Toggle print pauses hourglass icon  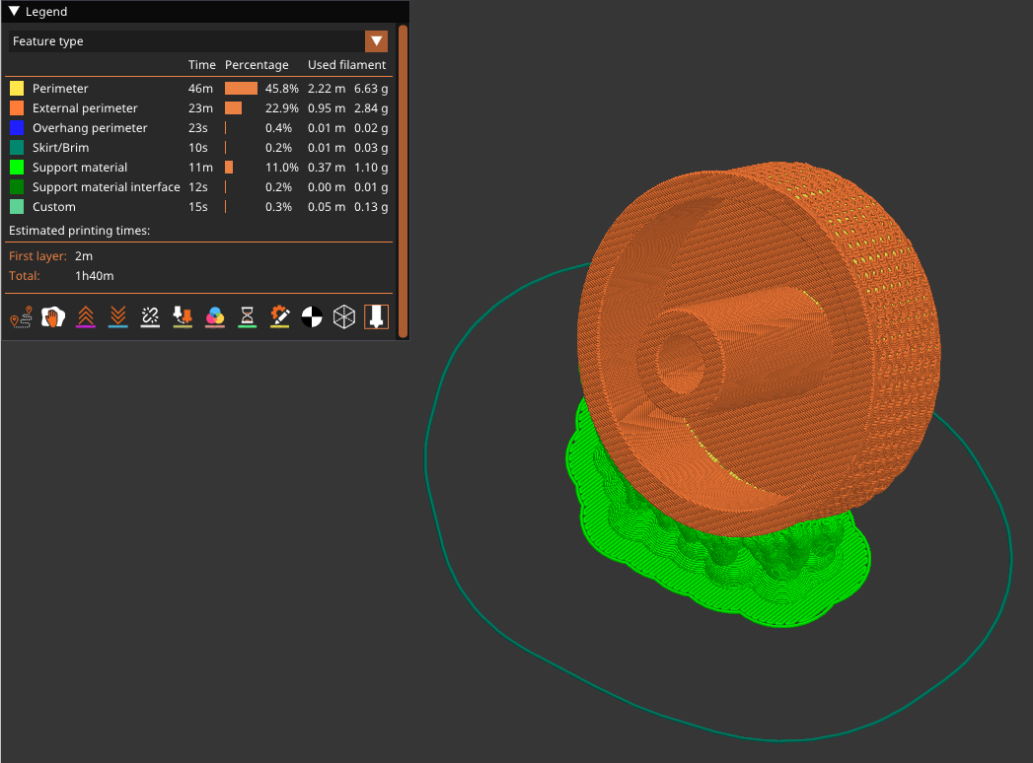click(x=247, y=317)
